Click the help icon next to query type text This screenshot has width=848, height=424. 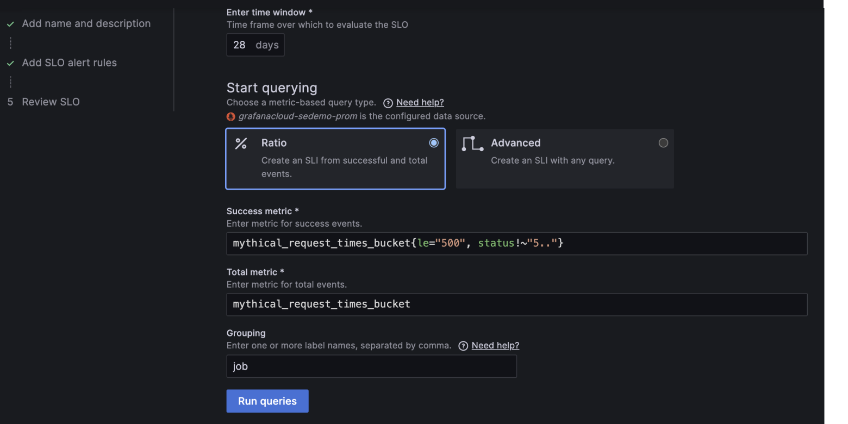click(388, 103)
